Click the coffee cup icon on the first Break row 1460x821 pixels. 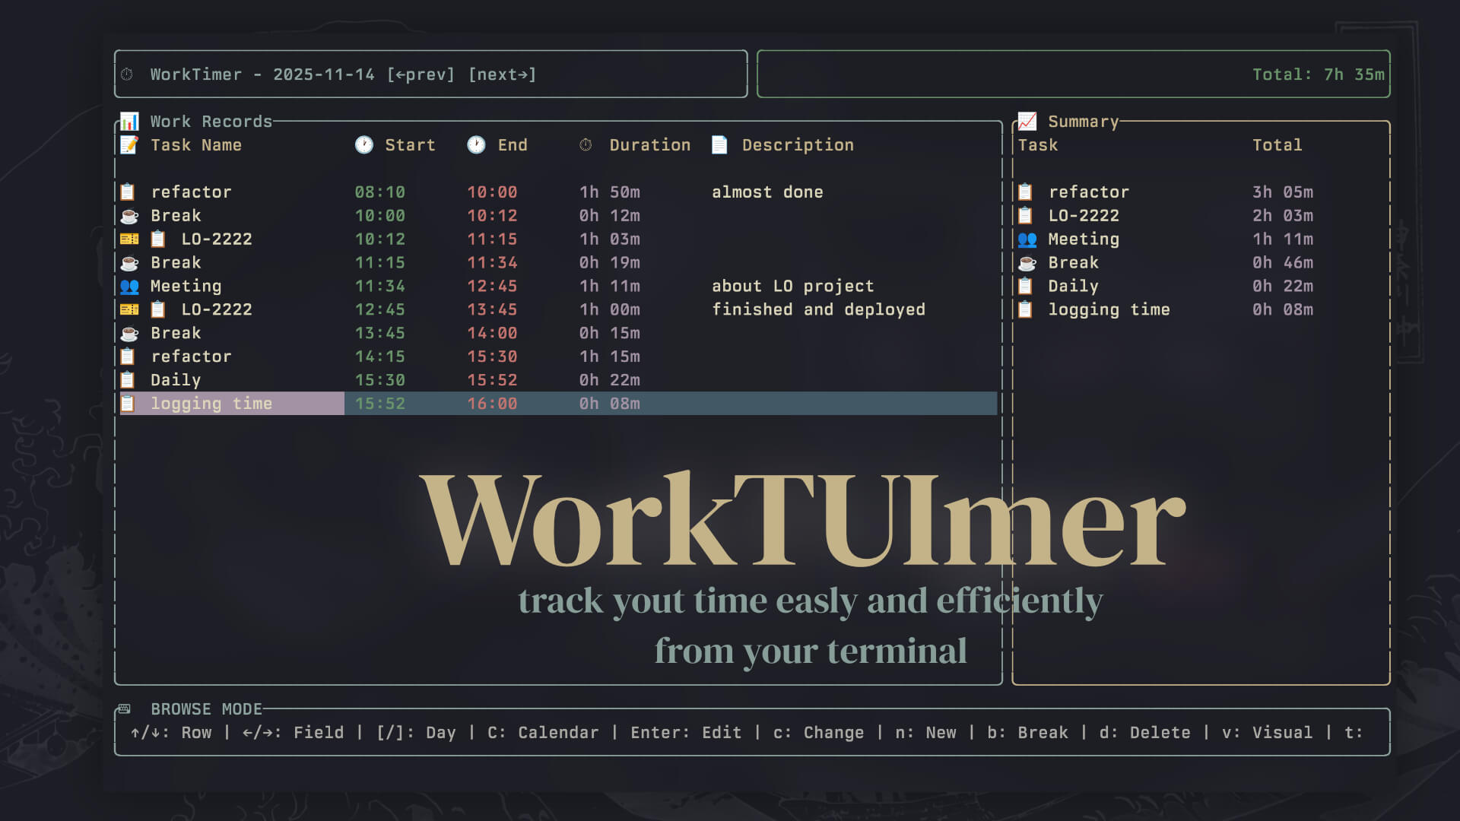pos(129,215)
